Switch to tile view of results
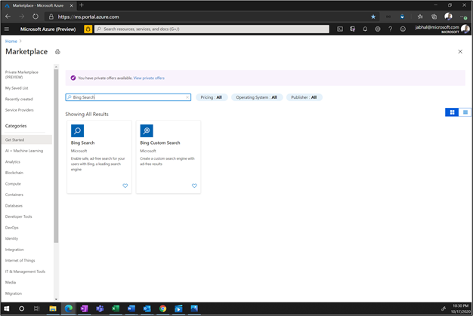 coord(452,112)
